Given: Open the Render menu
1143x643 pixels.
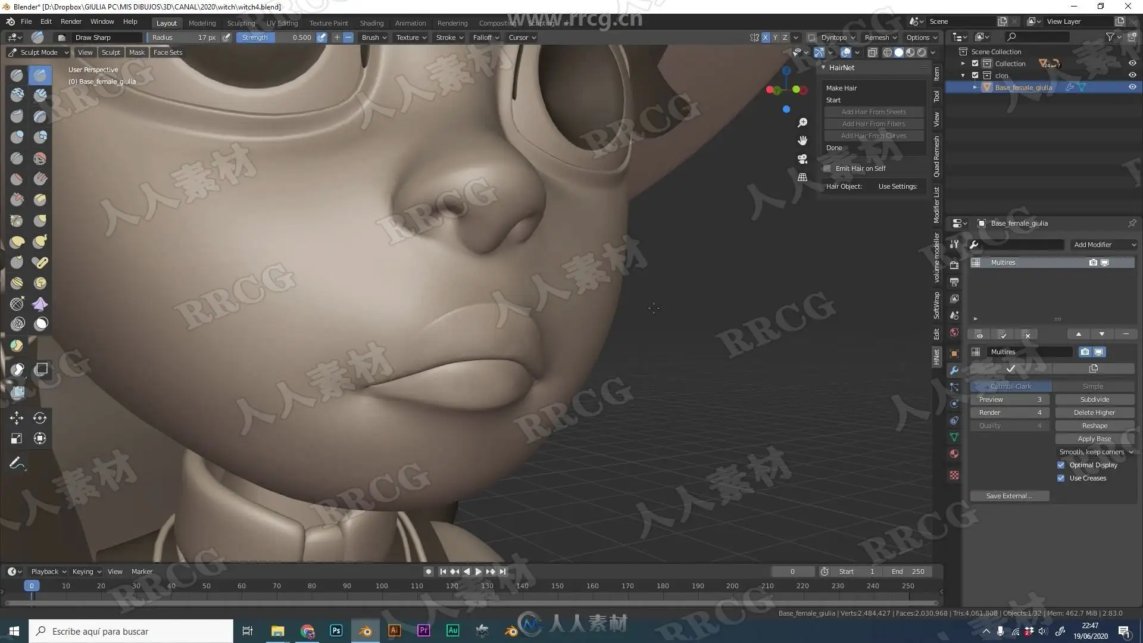Looking at the screenshot, I should click(71, 21).
